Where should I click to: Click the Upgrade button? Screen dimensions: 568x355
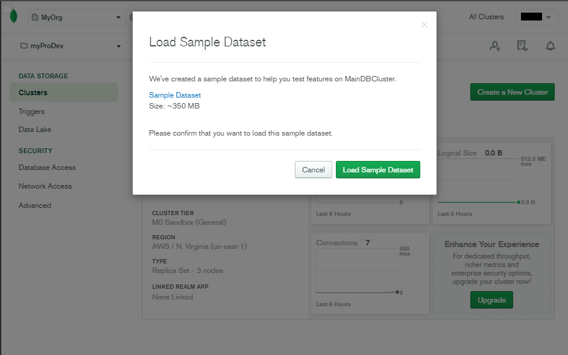point(491,300)
